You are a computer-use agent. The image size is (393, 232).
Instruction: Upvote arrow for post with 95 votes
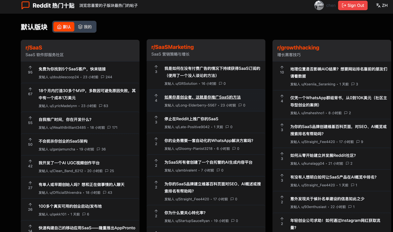[30, 67]
